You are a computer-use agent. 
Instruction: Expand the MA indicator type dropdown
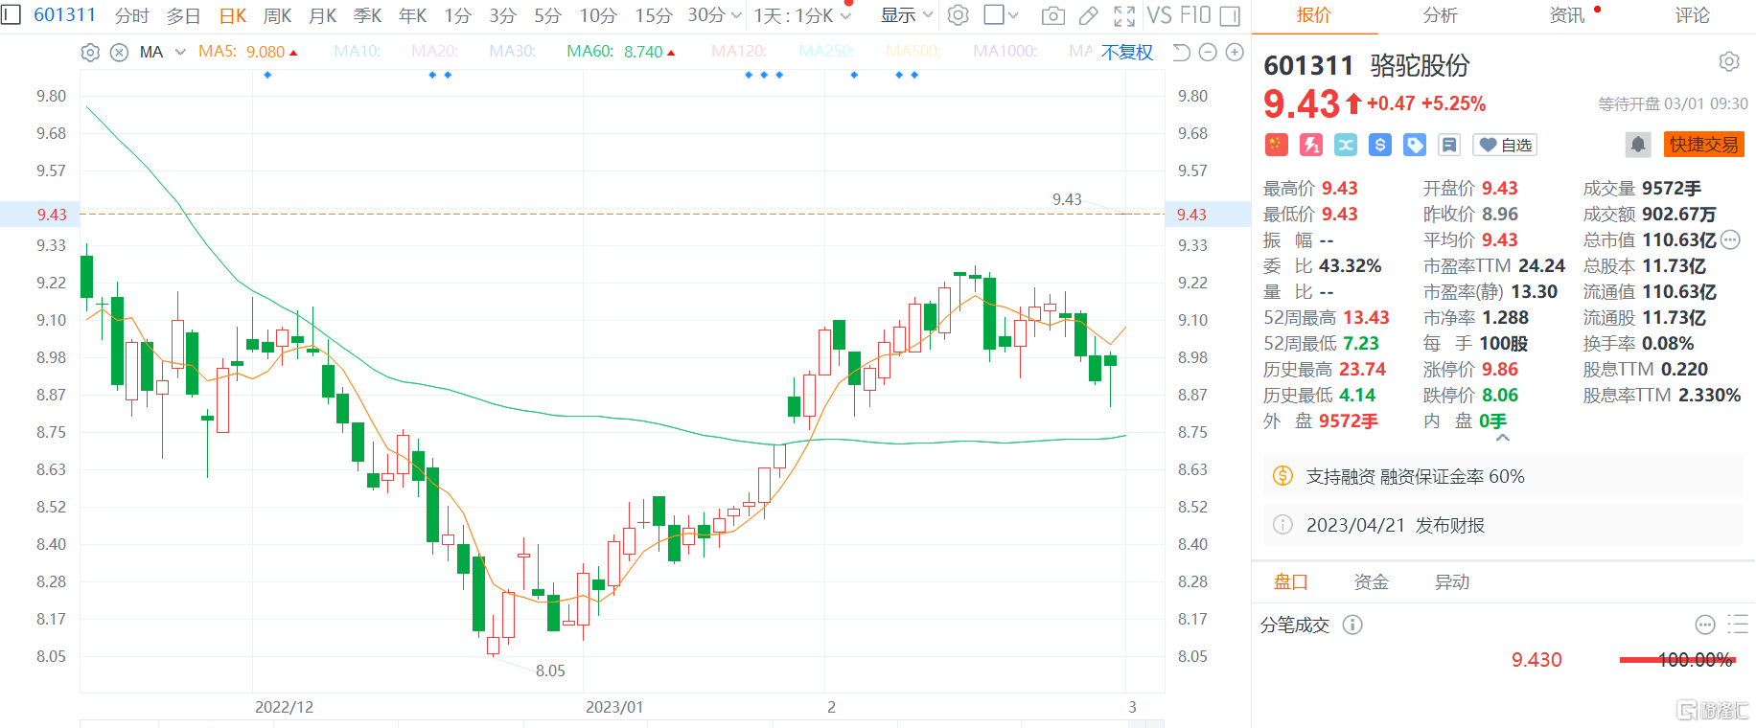point(180,52)
